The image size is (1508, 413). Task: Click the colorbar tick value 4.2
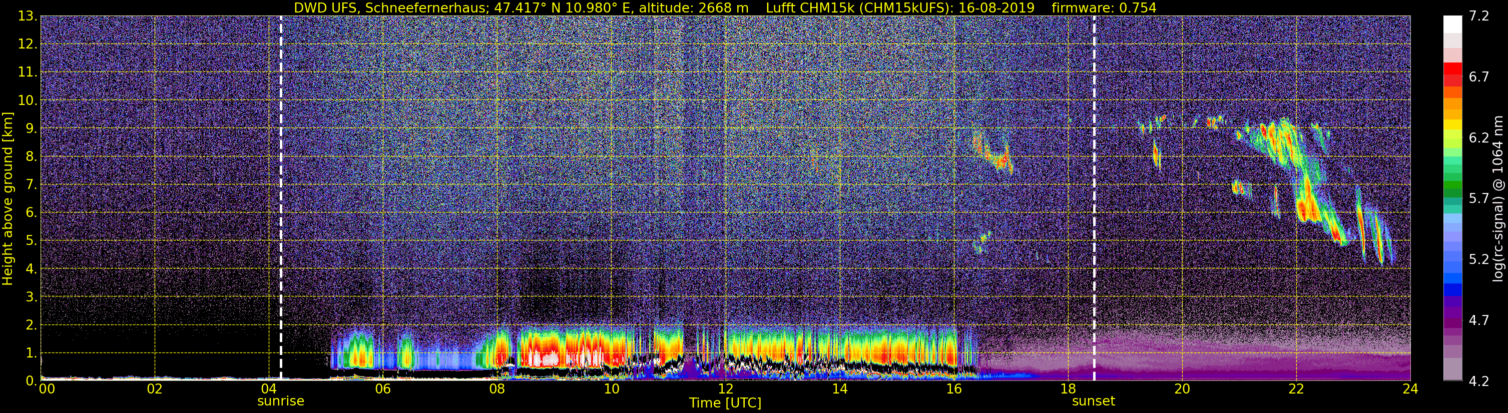1479,381
